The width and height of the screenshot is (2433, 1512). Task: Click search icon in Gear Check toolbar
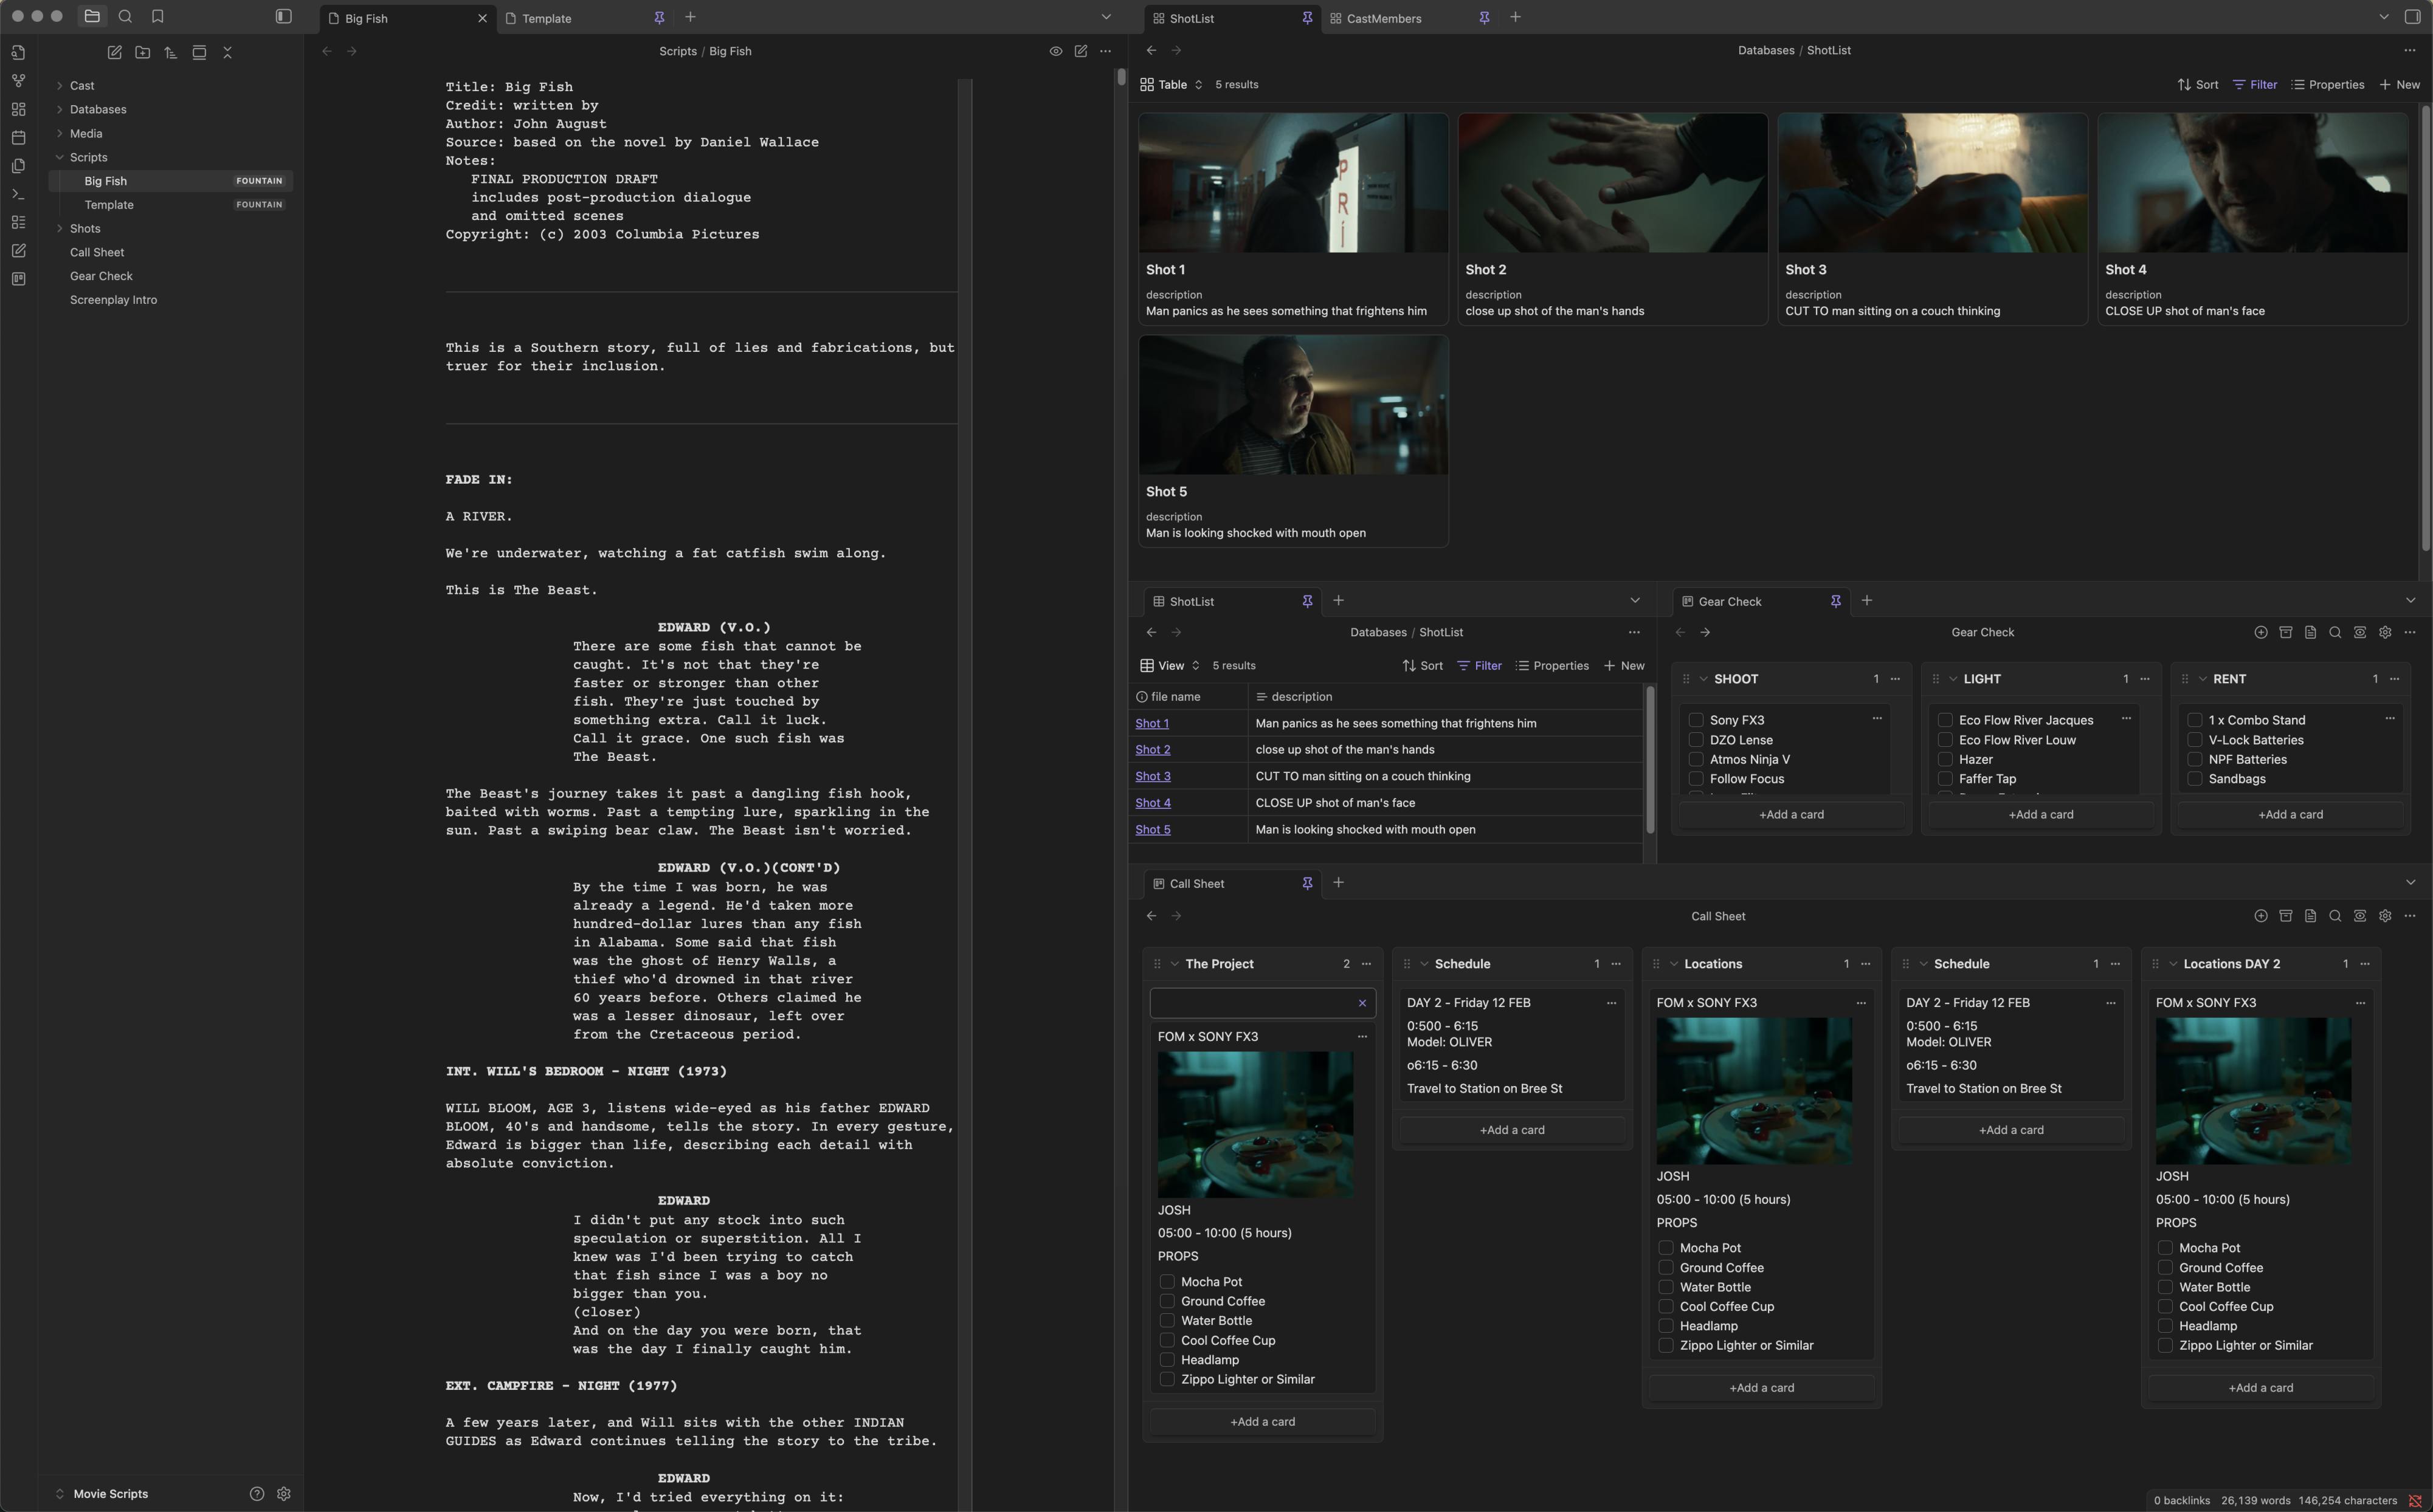2335,632
